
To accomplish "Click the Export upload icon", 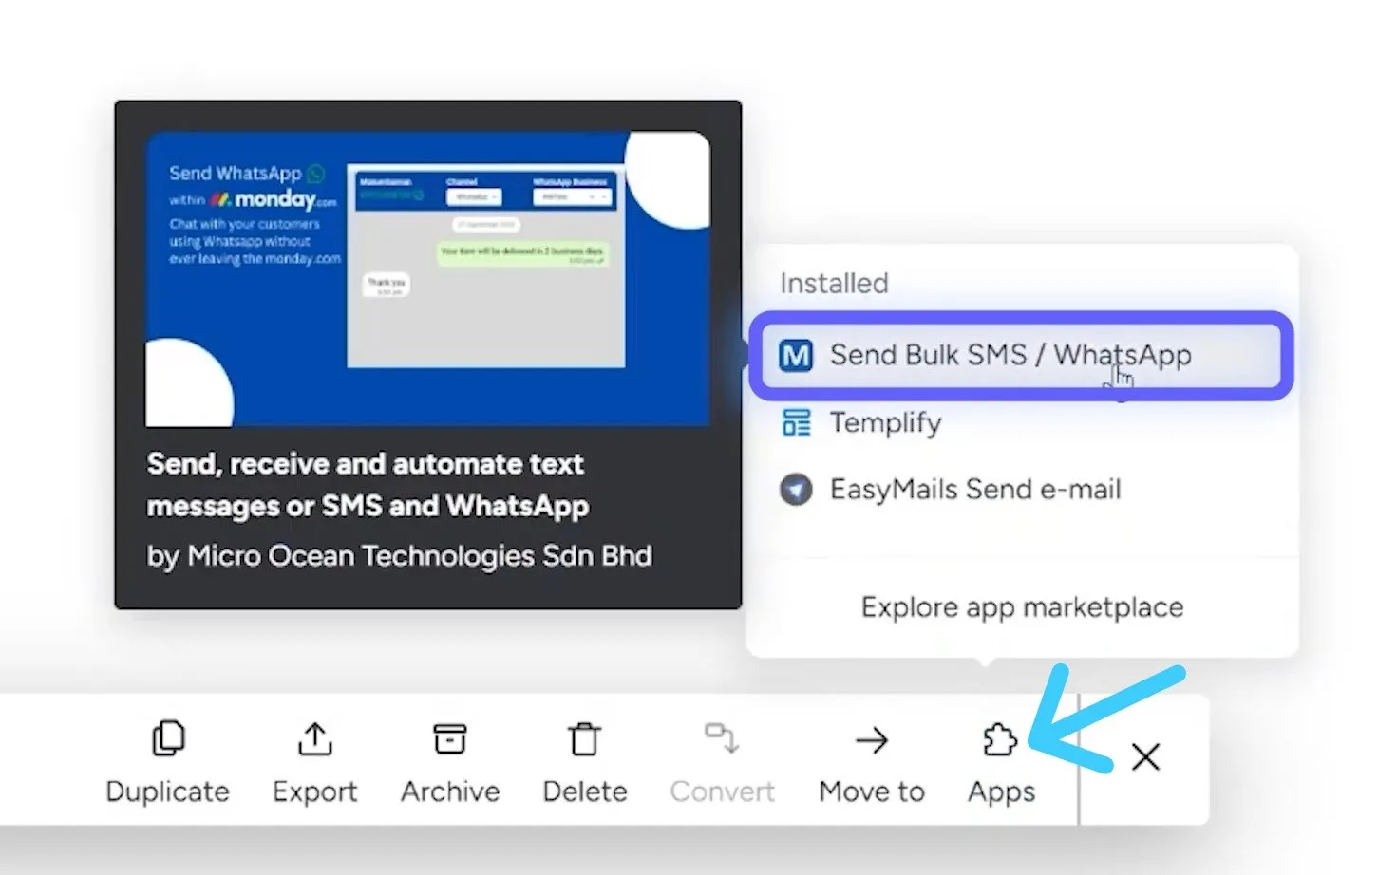I will point(314,738).
